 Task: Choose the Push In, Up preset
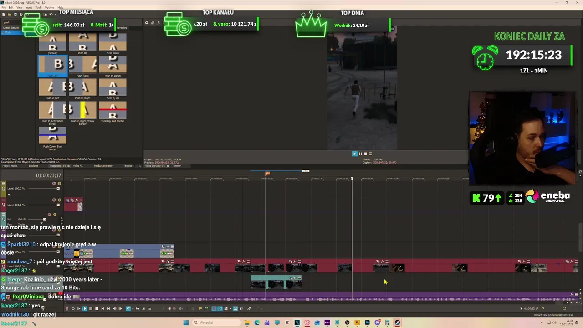coord(113,89)
